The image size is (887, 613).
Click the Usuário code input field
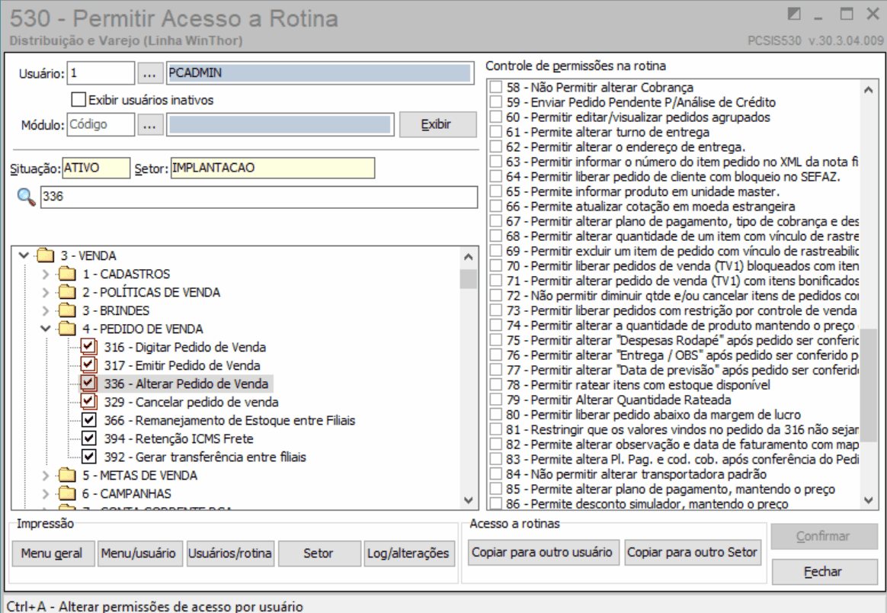pos(101,73)
